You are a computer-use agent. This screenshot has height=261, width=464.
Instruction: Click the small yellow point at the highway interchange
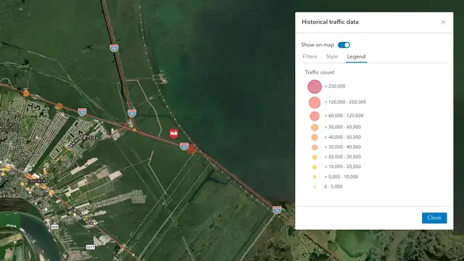[x=134, y=130]
